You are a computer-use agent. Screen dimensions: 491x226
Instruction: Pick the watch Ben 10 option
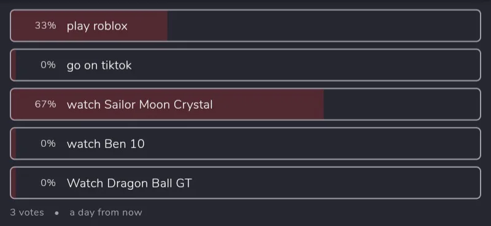pyautogui.click(x=245, y=144)
